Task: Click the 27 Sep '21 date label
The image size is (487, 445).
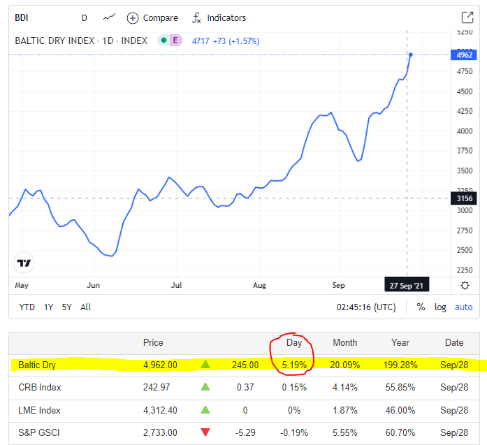Action: (407, 286)
